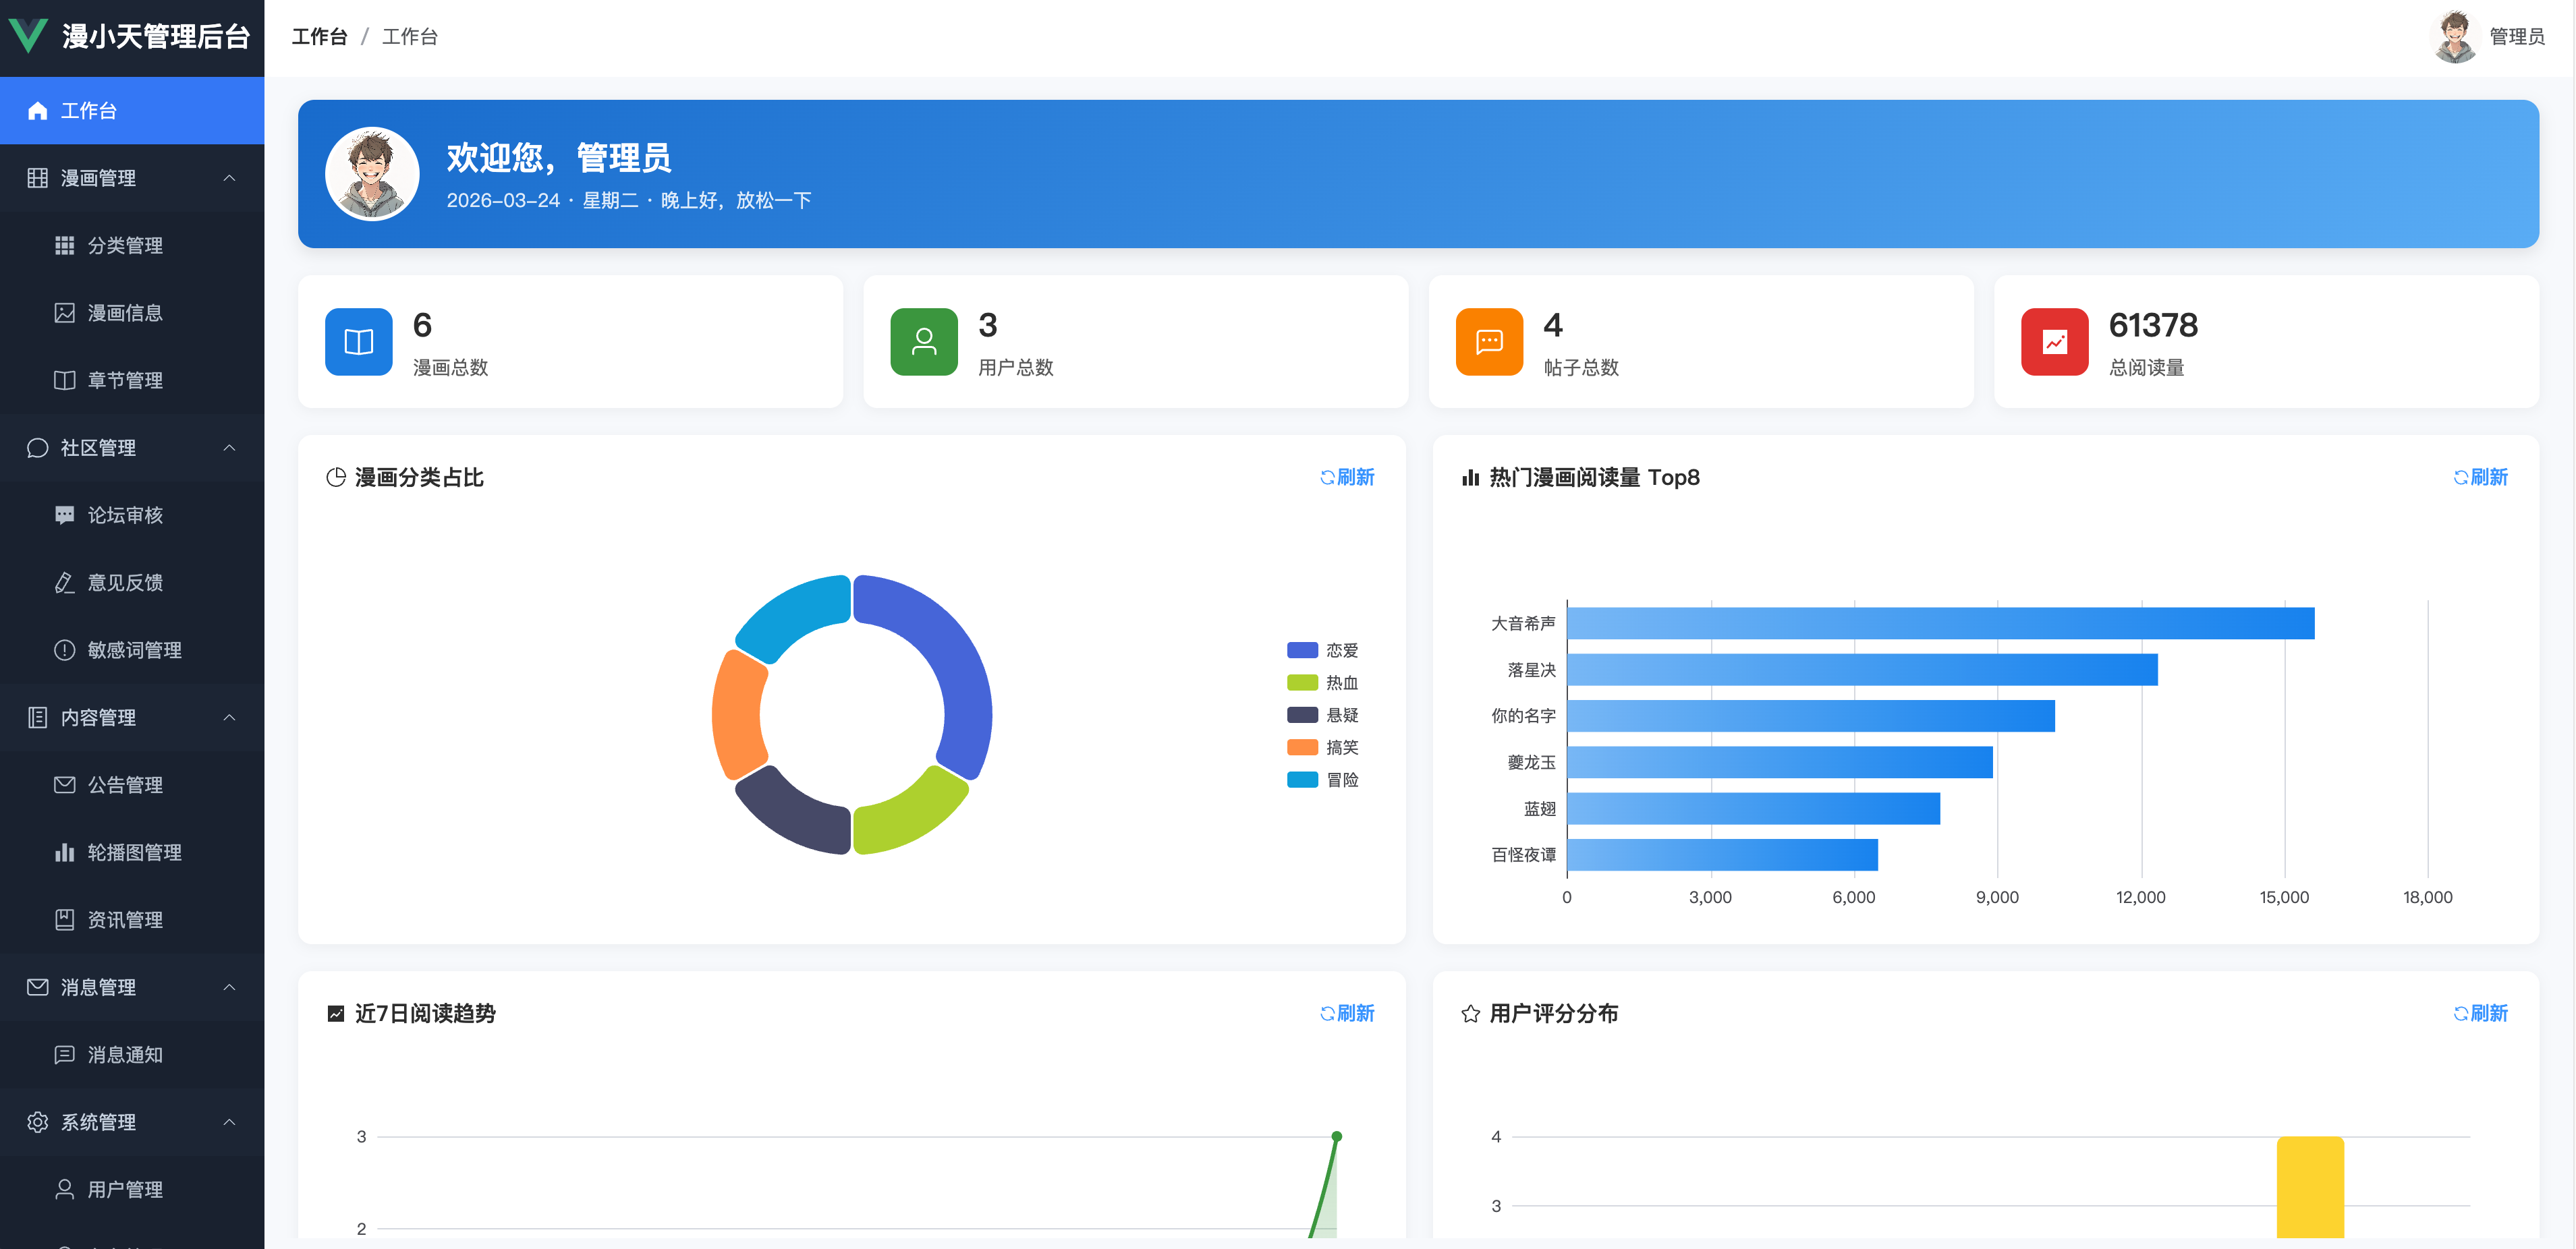
Task: Click the document icon beside 内容管理
Action: 38,718
